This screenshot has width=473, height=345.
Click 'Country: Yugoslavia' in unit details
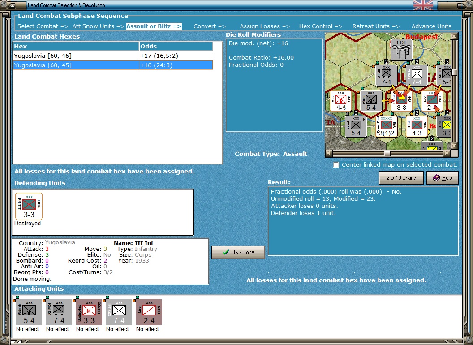pos(47,243)
